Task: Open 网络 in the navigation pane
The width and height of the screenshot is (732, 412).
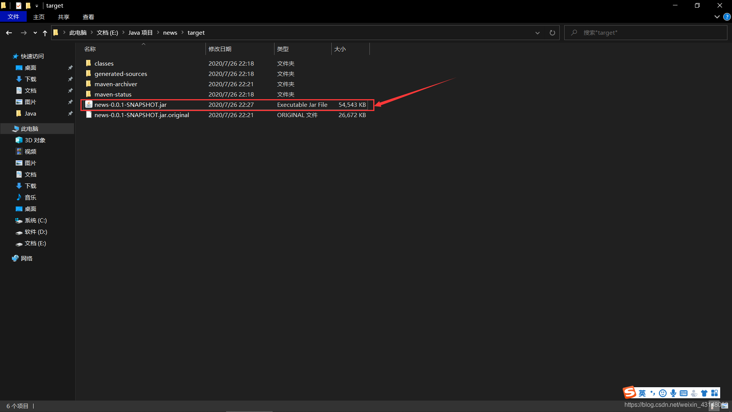Action: (27, 258)
